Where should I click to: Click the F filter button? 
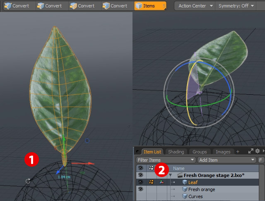click(x=260, y=160)
